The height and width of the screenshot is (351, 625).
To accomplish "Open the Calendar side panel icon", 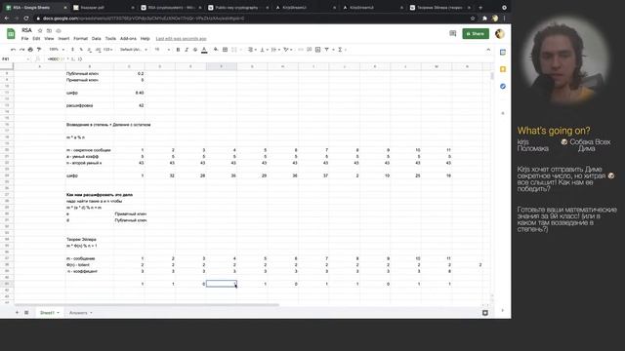I will (x=503, y=53).
